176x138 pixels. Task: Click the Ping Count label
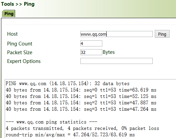pyautogui.click(x=20, y=44)
